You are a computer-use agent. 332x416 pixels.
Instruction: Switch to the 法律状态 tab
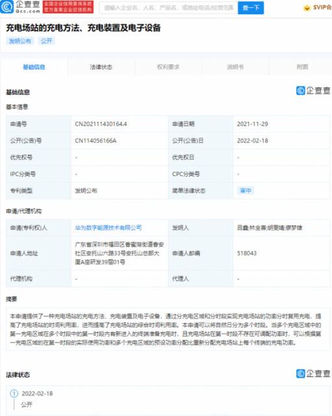coord(101,67)
